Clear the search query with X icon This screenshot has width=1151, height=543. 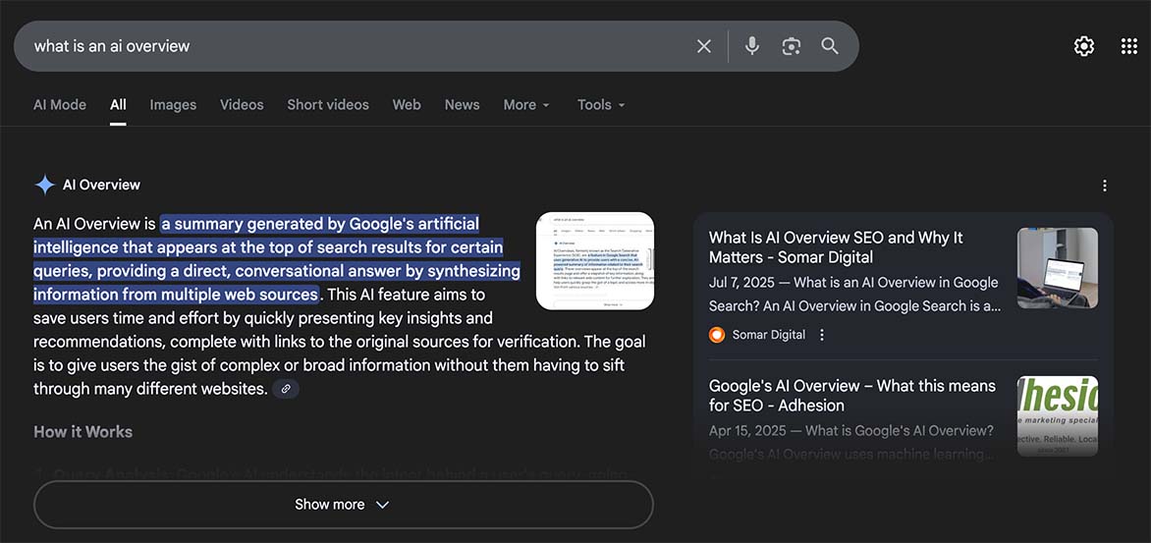(703, 46)
